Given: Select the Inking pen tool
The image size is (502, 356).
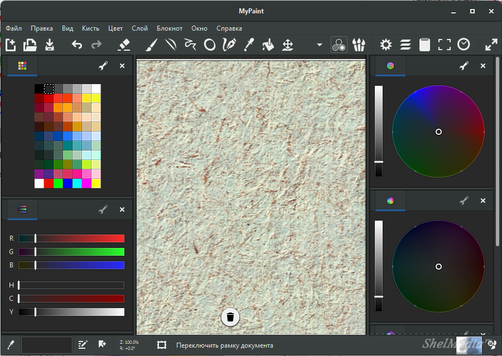Looking at the screenshot, I should pos(229,45).
